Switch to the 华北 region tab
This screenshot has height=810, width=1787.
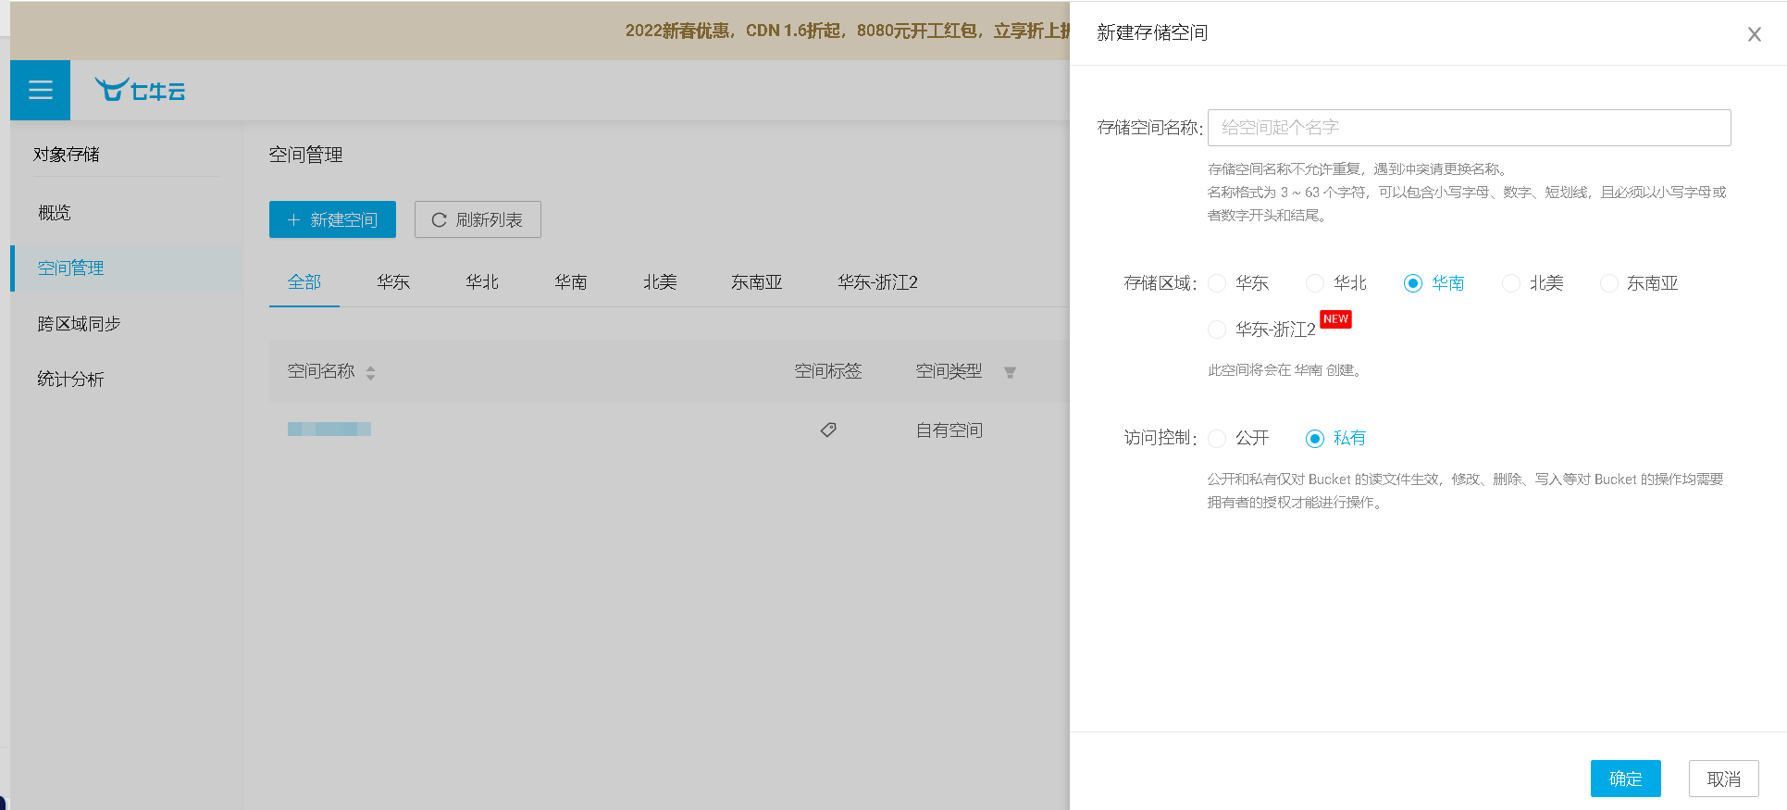pos(482,282)
